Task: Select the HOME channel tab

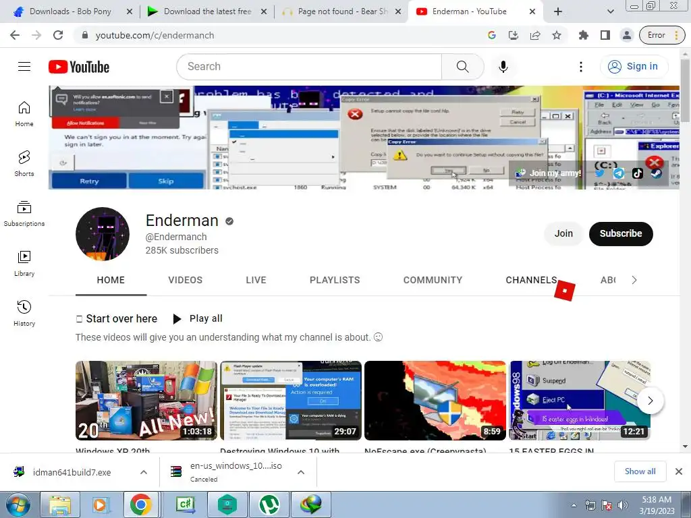Action: point(111,280)
